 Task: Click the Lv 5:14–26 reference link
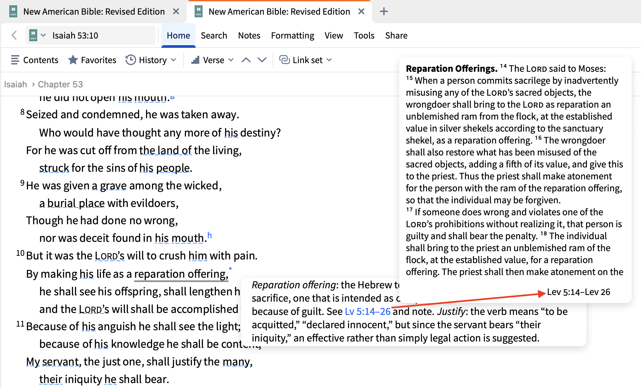tap(368, 311)
